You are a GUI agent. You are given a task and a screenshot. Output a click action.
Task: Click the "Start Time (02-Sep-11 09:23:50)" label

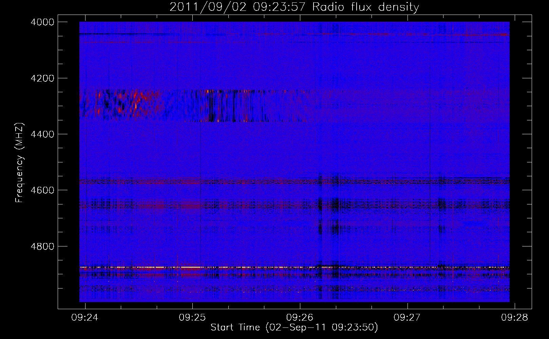pos(294,327)
